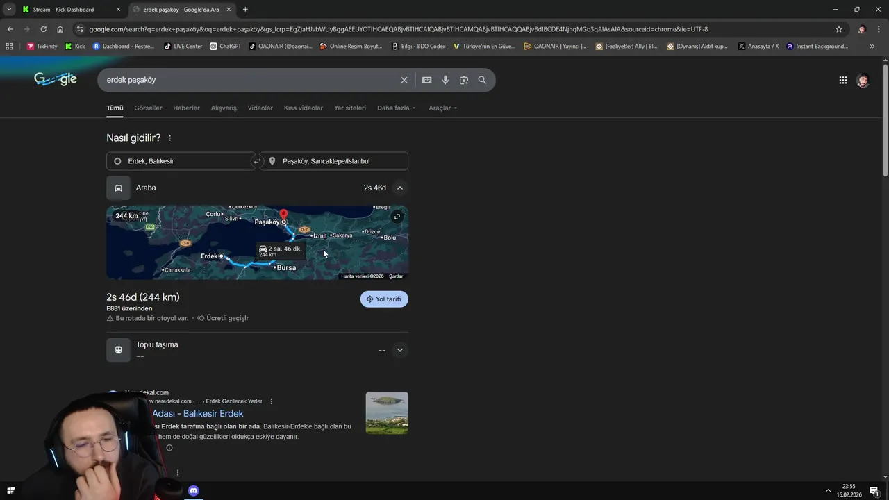Open a new browser tab
Screen dimensions: 889x500
click(245, 10)
